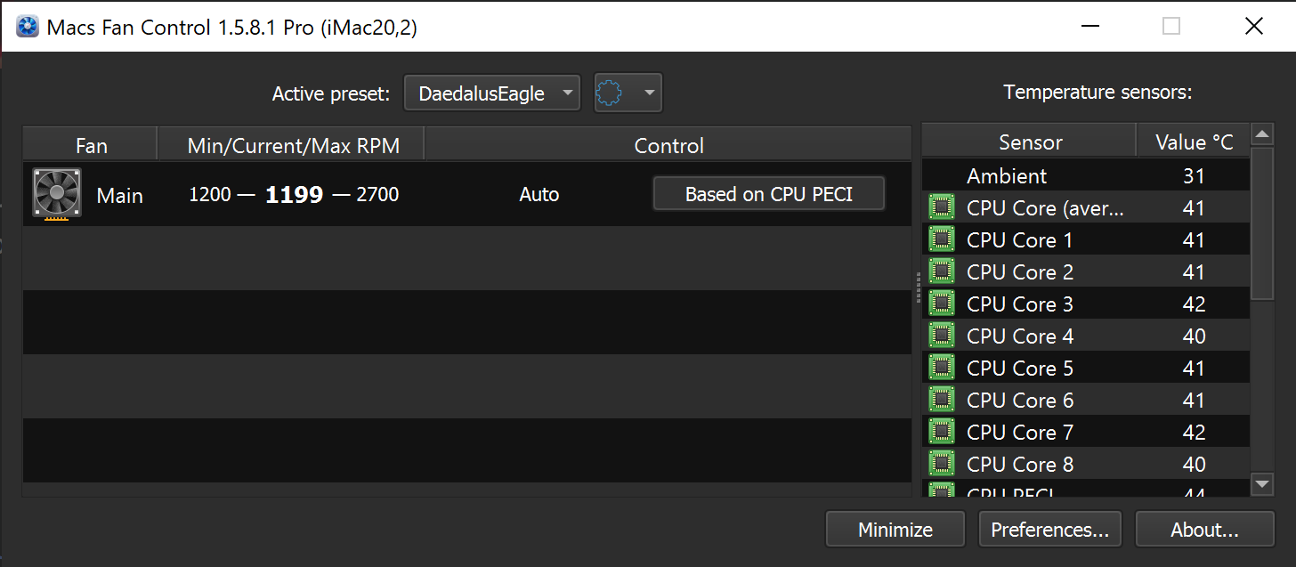Open the dropdown arrow beside the gear icon
Screen dimensions: 1296x567
tap(647, 92)
